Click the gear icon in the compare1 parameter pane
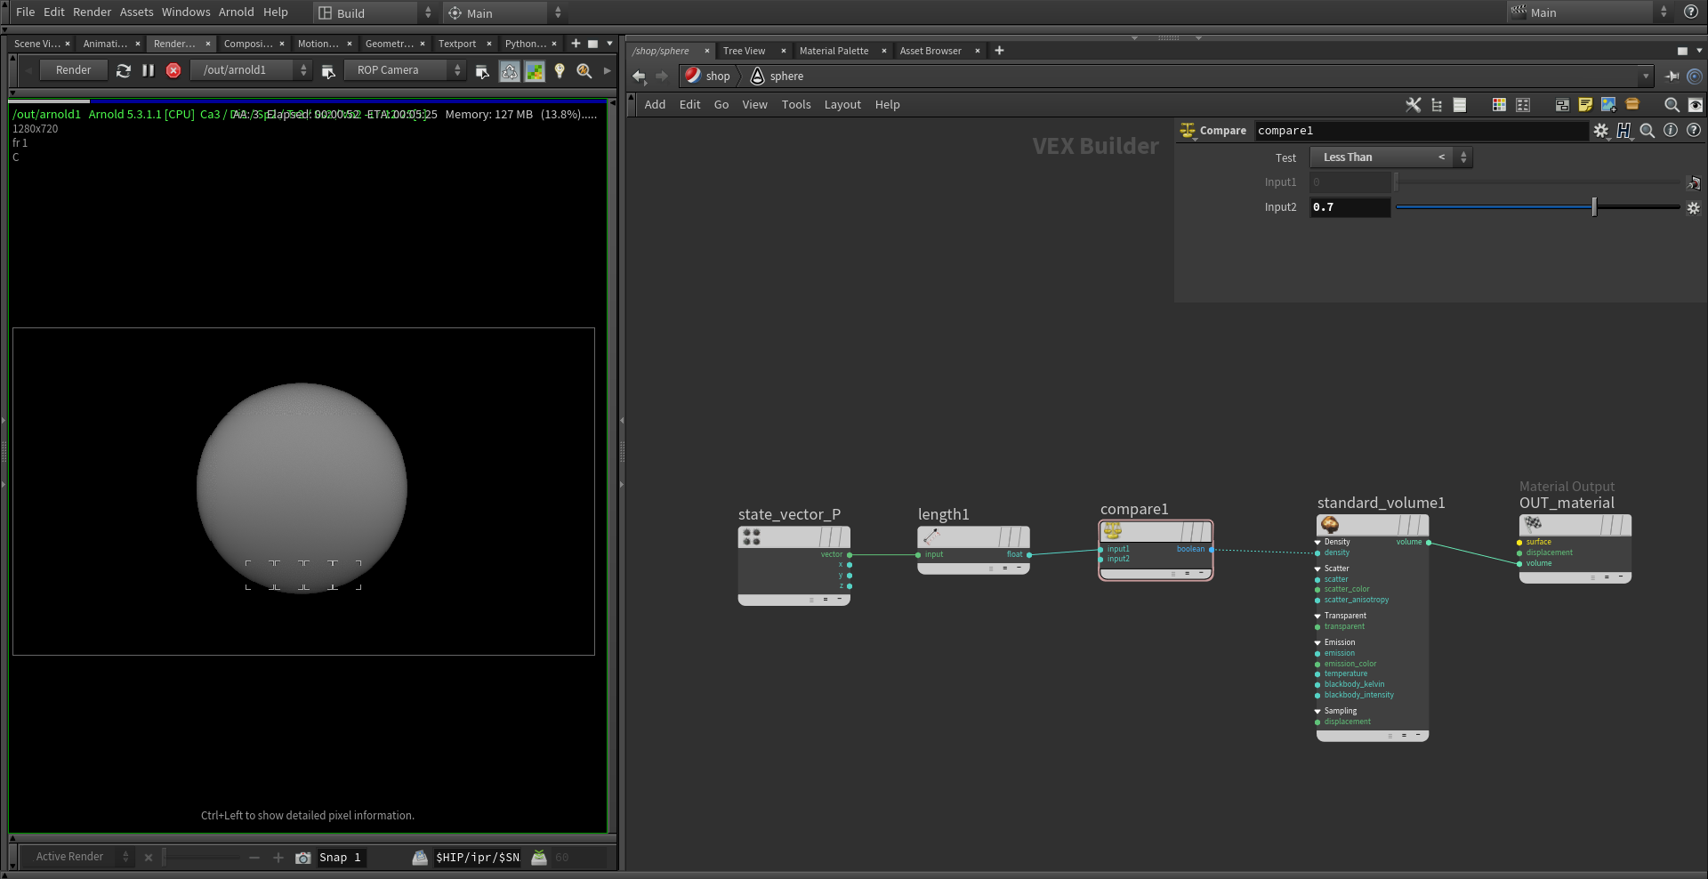 pos(1602,131)
